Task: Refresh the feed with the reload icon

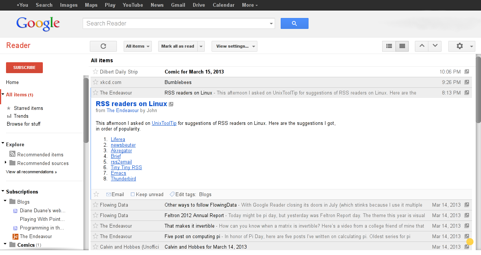Action: (x=103, y=46)
